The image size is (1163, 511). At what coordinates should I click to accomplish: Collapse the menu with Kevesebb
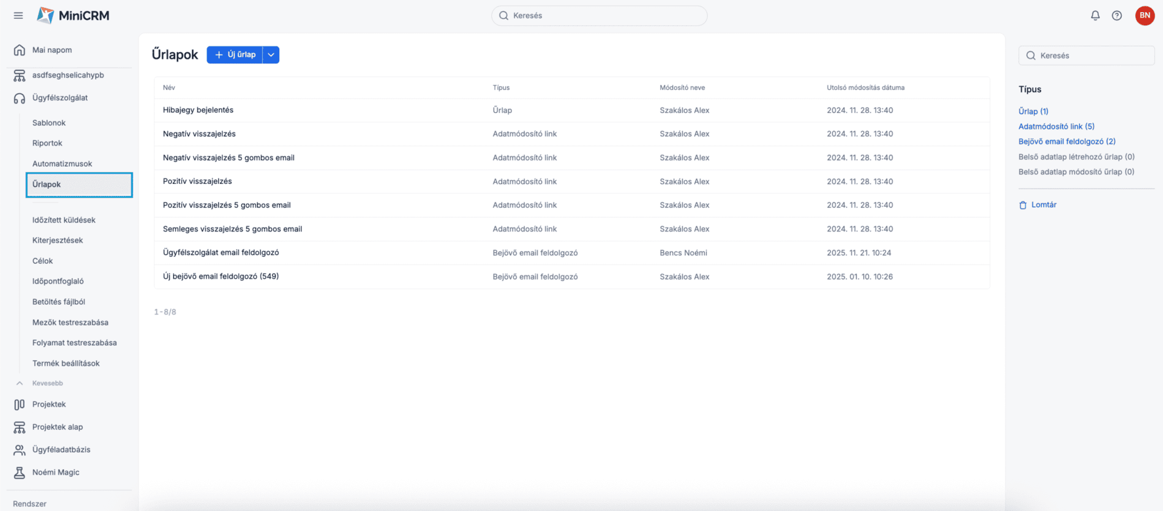[47, 383]
